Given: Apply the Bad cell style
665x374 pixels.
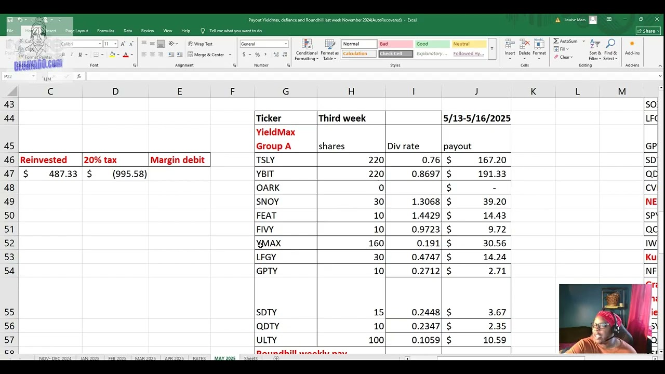Looking at the screenshot, I should click(395, 44).
